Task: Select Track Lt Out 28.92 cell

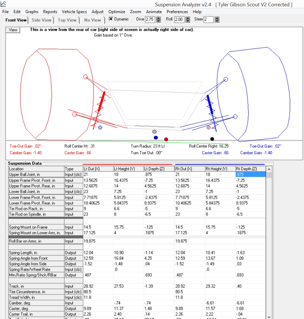Action: point(98,286)
